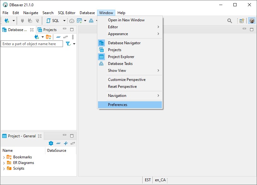Expand the Bookmarks folder
257x185 pixels.
4,157
